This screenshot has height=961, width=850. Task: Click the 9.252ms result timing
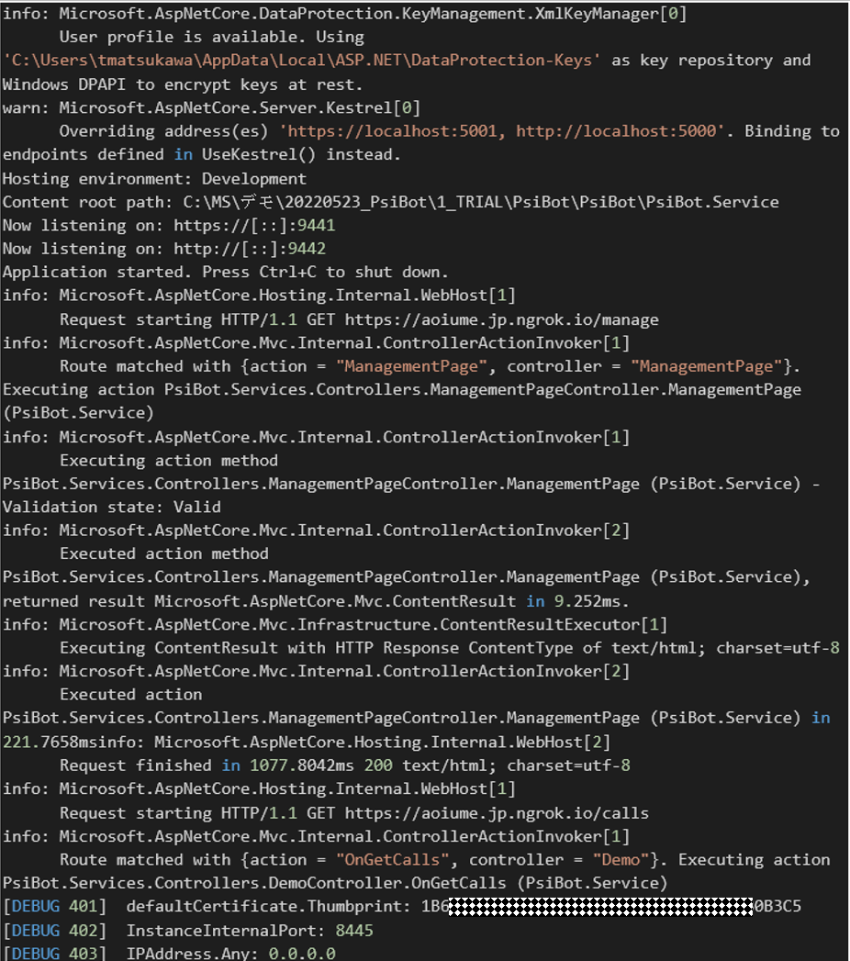[x=587, y=601]
